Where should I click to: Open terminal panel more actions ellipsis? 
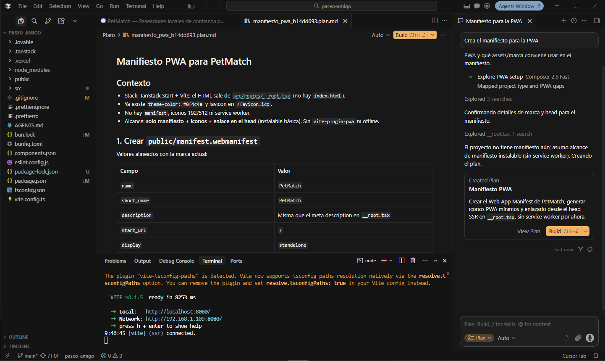(x=425, y=261)
